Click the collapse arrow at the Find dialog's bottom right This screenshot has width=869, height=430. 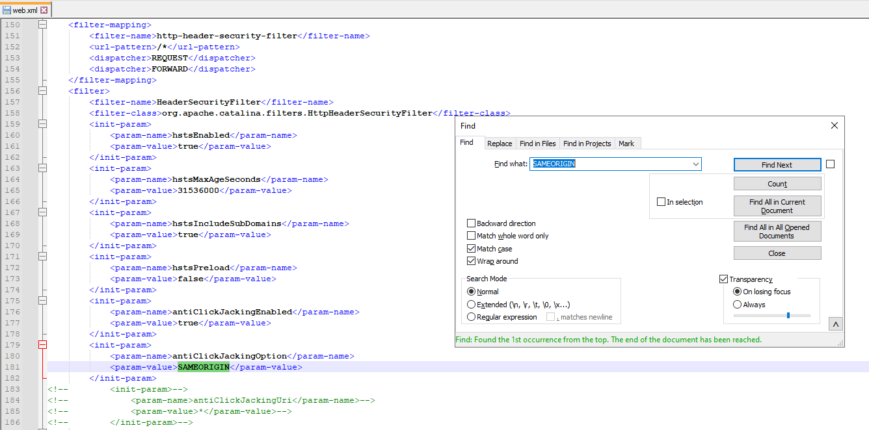click(x=835, y=323)
